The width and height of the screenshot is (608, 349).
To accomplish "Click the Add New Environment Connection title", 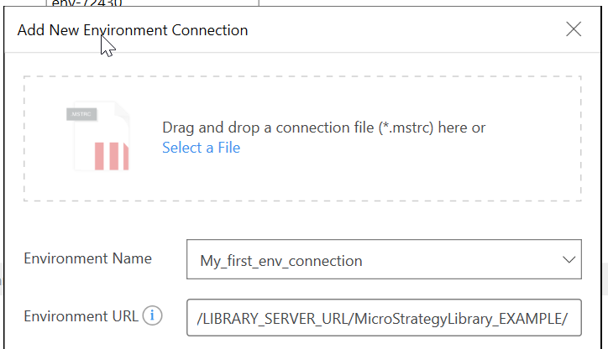I will (x=133, y=30).
